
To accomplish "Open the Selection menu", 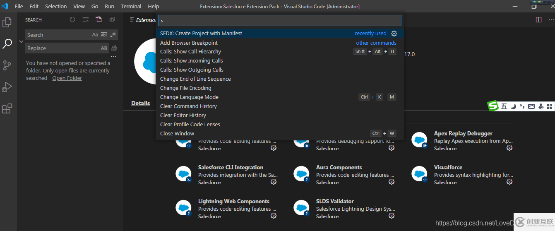I will point(56,6).
